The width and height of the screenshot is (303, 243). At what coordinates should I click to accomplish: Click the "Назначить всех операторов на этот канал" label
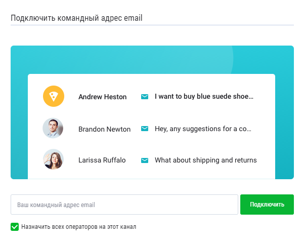pos(78,227)
